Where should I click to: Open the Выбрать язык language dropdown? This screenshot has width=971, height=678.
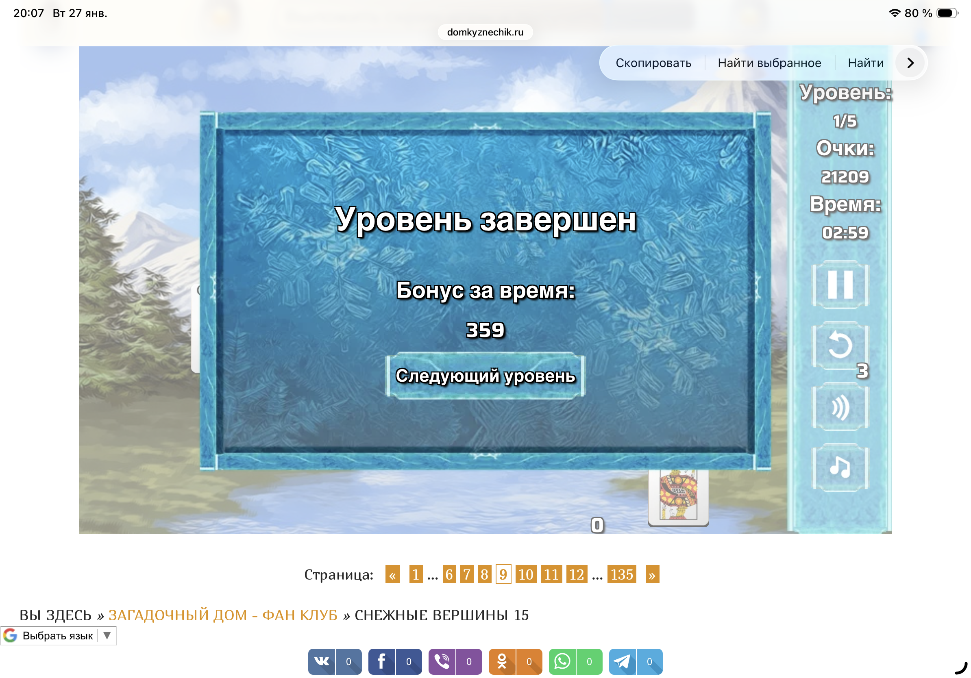click(x=59, y=636)
